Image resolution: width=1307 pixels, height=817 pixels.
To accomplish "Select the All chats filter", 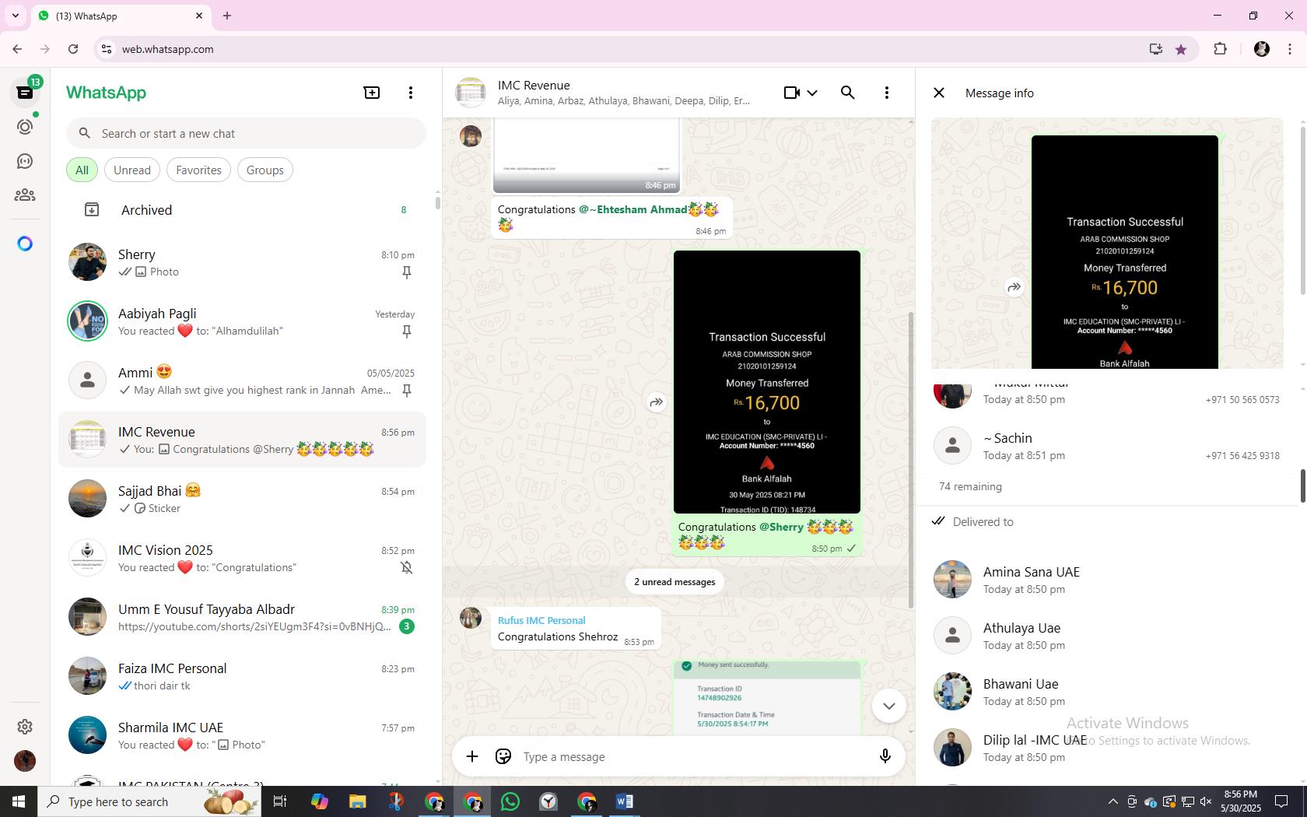I will (82, 170).
